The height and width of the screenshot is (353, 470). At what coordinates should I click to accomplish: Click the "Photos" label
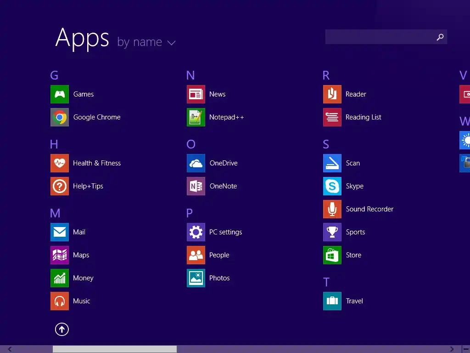tap(219, 278)
